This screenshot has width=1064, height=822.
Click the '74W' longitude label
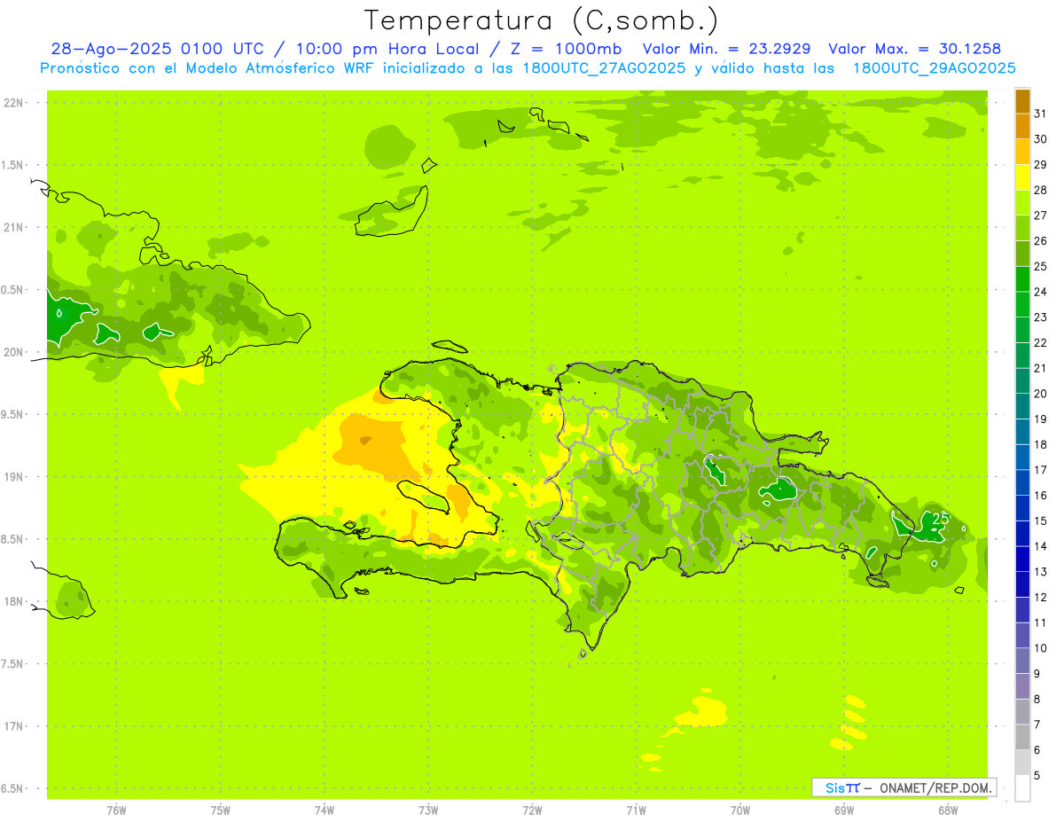pyautogui.click(x=325, y=810)
